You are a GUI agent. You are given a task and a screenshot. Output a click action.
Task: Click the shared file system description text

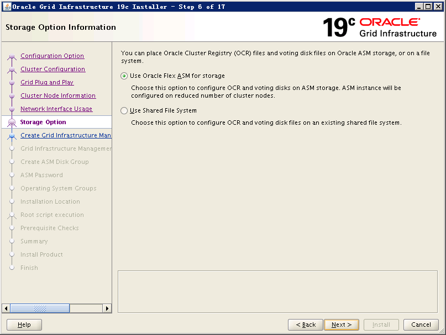266,123
